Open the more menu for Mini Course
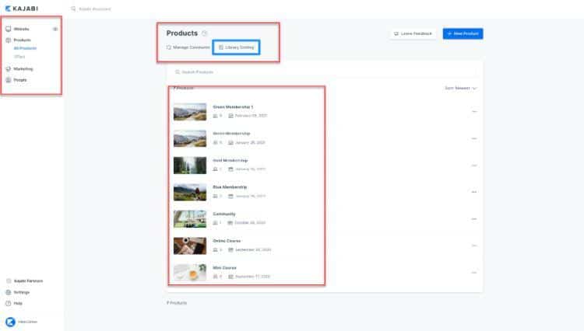 click(x=474, y=273)
